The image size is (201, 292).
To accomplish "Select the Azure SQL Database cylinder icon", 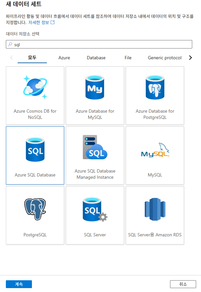I will [x=35, y=149].
